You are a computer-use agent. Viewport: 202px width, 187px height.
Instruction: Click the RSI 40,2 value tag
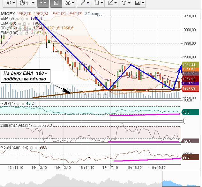(190, 112)
